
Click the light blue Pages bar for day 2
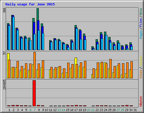coord(13,33)
